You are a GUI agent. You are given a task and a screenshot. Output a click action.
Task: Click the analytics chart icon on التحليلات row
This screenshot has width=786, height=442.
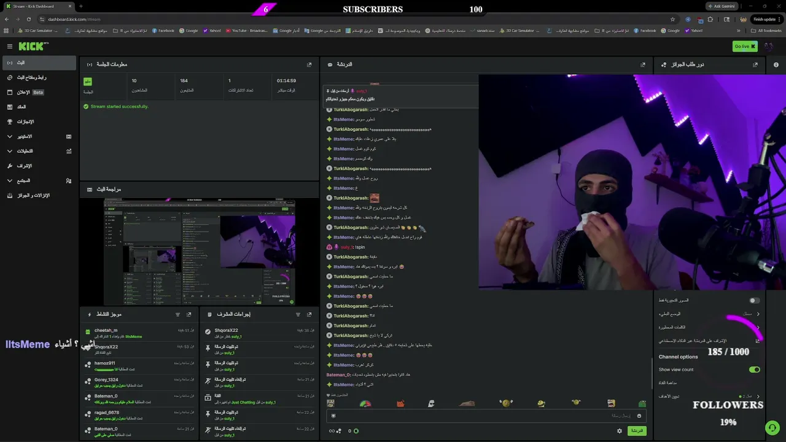[x=69, y=151]
